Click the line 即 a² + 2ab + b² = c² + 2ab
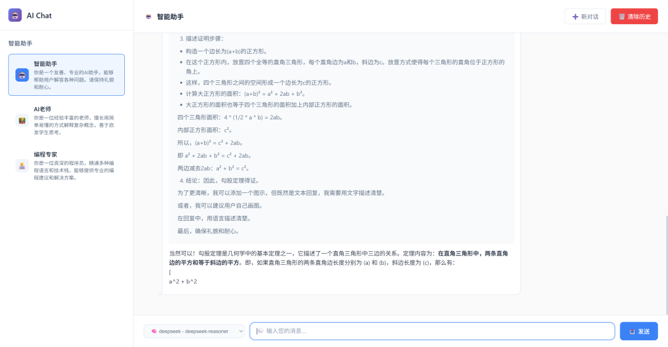 [214, 156]
